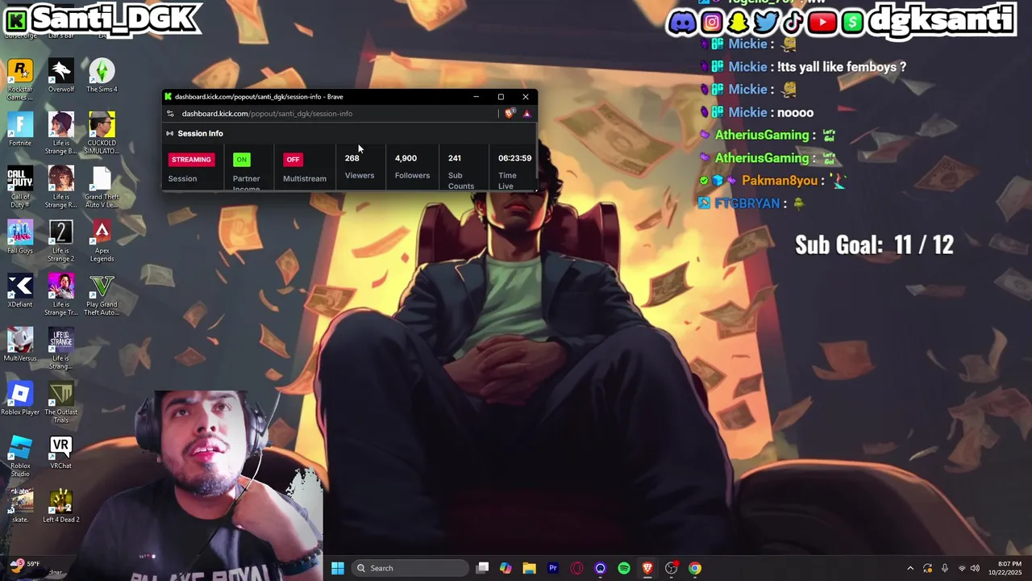Click the Windows Start button

pyautogui.click(x=338, y=568)
